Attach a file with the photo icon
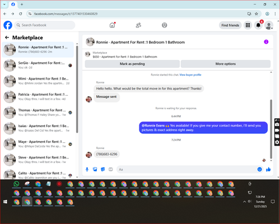The height and width of the screenshot is (224, 280). [x=95, y=169]
